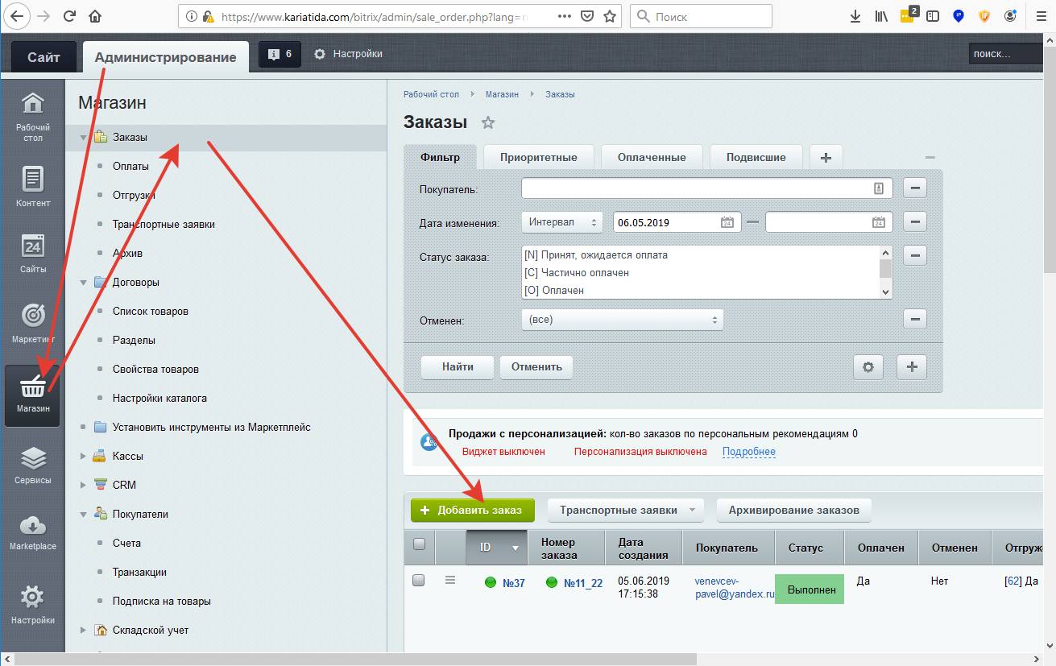Switch to the Приоритетные filter tab

click(x=537, y=157)
